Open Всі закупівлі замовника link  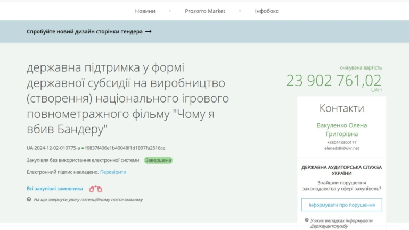click(55, 189)
